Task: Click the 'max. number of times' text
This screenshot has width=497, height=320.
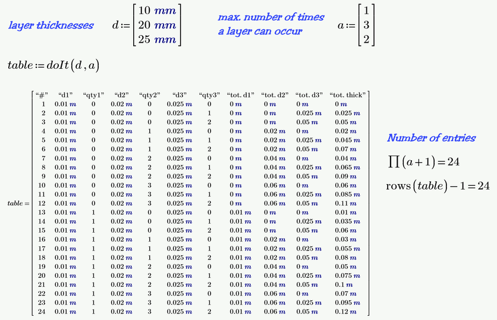Action: point(271,17)
